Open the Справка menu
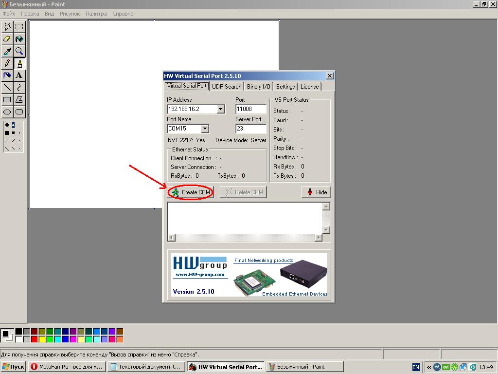 tap(123, 14)
